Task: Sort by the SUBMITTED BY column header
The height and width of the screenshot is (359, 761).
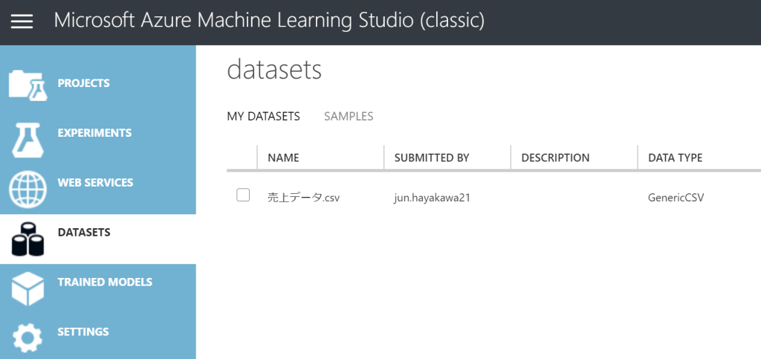Action: point(432,158)
